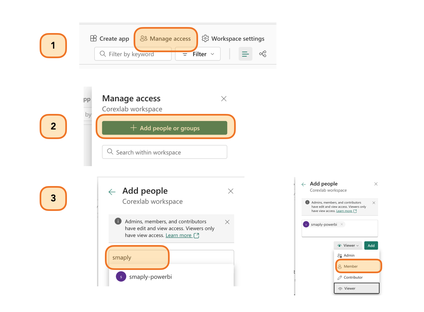Screen dimensions: 424x312
Task: Go back from Add people panel with role menu
Action: 304,184
